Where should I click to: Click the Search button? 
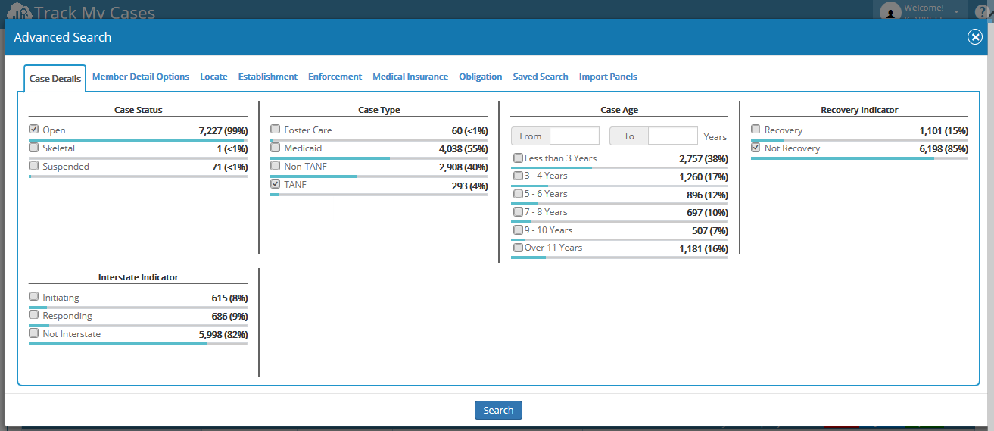pyautogui.click(x=498, y=410)
